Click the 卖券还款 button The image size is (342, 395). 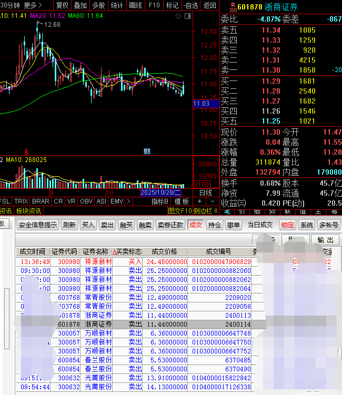click(170, 225)
